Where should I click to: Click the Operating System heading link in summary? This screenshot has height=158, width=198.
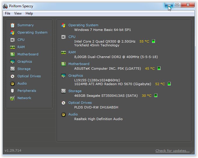[83, 25]
